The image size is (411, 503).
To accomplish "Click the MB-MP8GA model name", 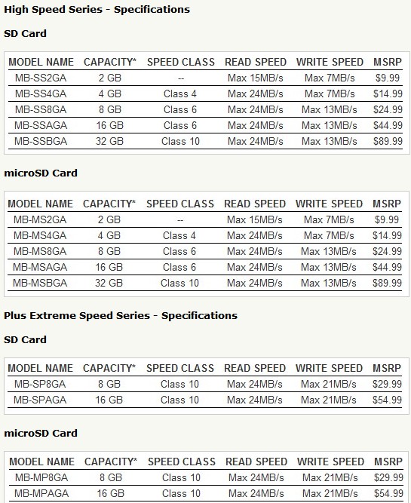I will [41, 477].
